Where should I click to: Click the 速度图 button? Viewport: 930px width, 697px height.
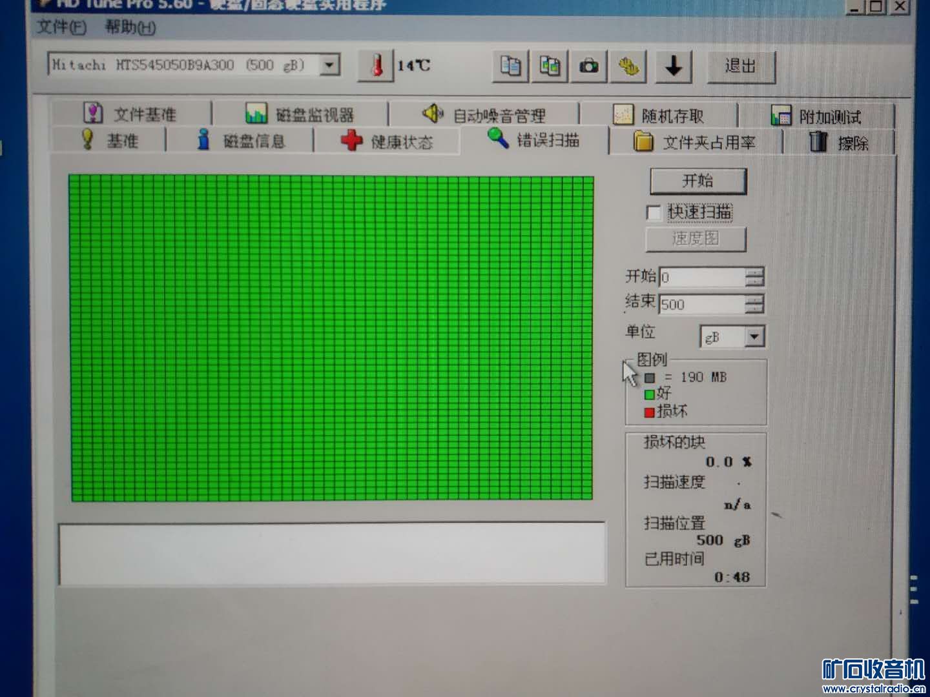[696, 239]
